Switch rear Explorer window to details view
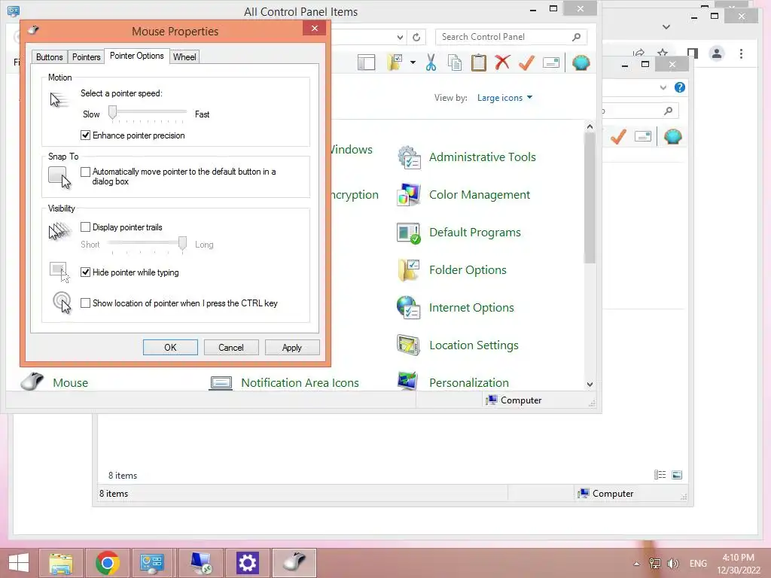The width and height of the screenshot is (771, 578). click(x=660, y=474)
